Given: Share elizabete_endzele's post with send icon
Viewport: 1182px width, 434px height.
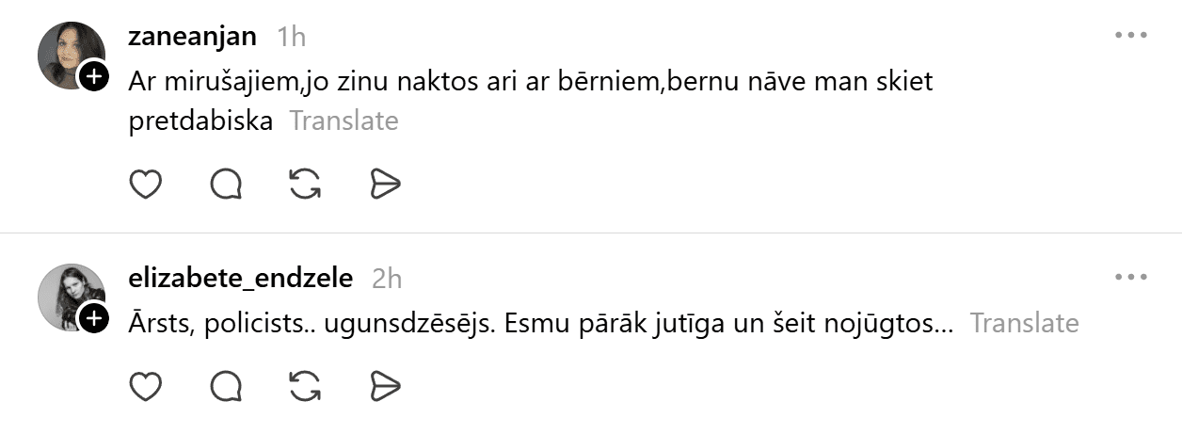Looking at the screenshot, I should point(386,386).
